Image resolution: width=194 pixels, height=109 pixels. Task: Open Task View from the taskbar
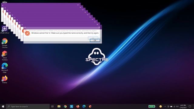coord(52,106)
